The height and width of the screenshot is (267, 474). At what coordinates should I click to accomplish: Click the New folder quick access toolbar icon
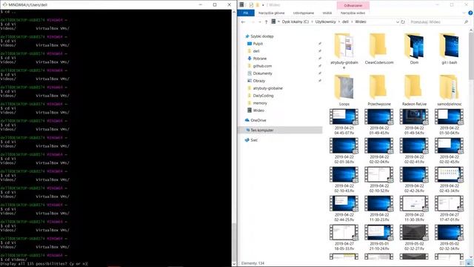pyautogui.click(x=258, y=5)
